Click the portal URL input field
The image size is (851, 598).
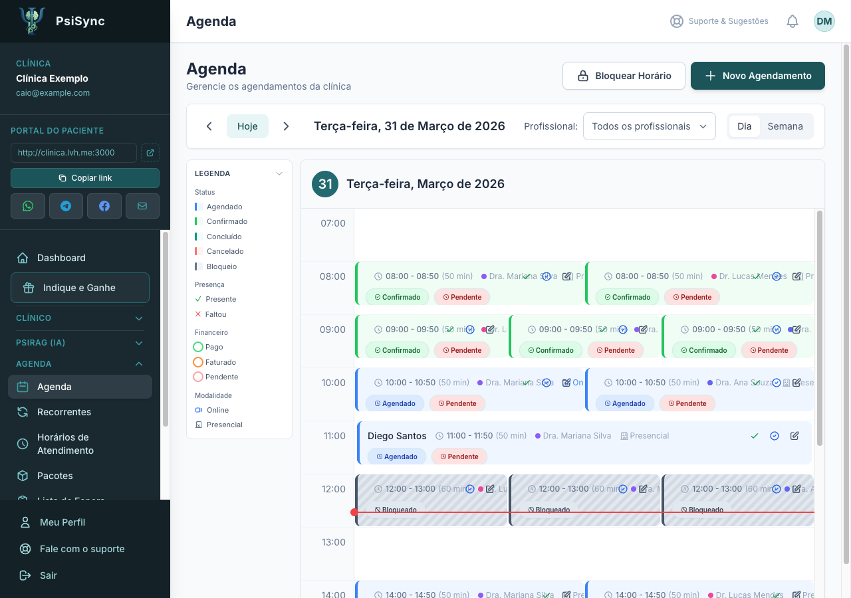74,153
